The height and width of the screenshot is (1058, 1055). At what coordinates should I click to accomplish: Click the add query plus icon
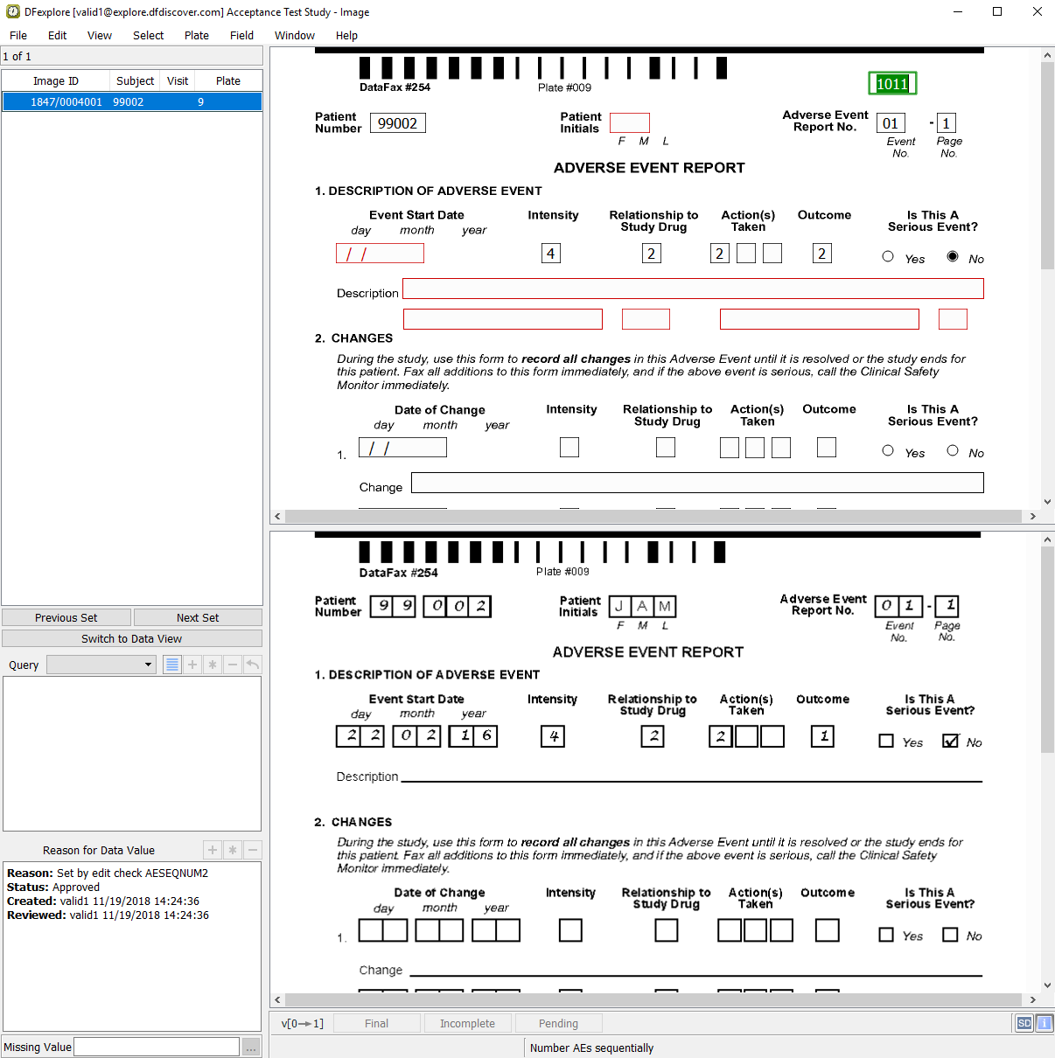[x=192, y=665]
